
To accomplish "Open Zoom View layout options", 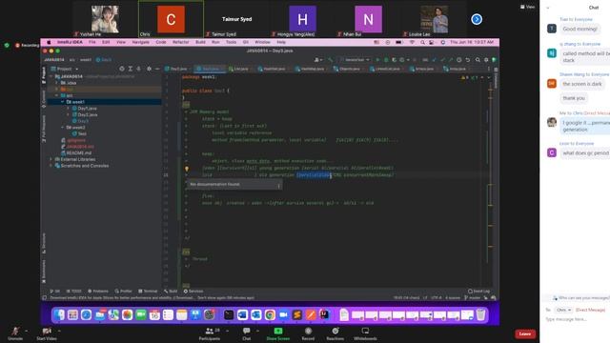I will [527, 7].
